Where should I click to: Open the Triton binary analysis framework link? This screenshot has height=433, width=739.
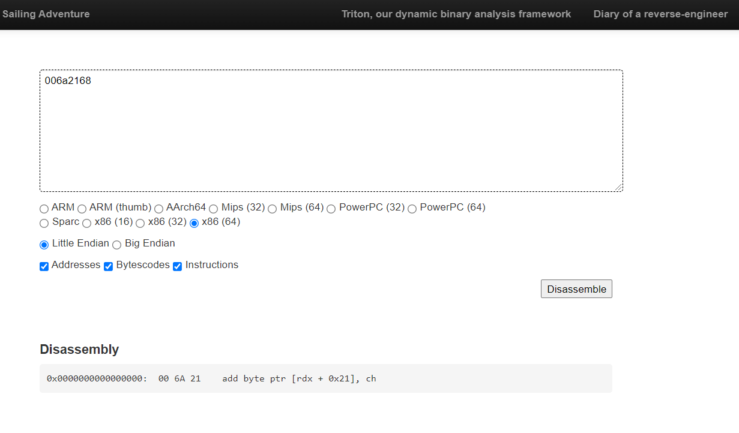[456, 14]
